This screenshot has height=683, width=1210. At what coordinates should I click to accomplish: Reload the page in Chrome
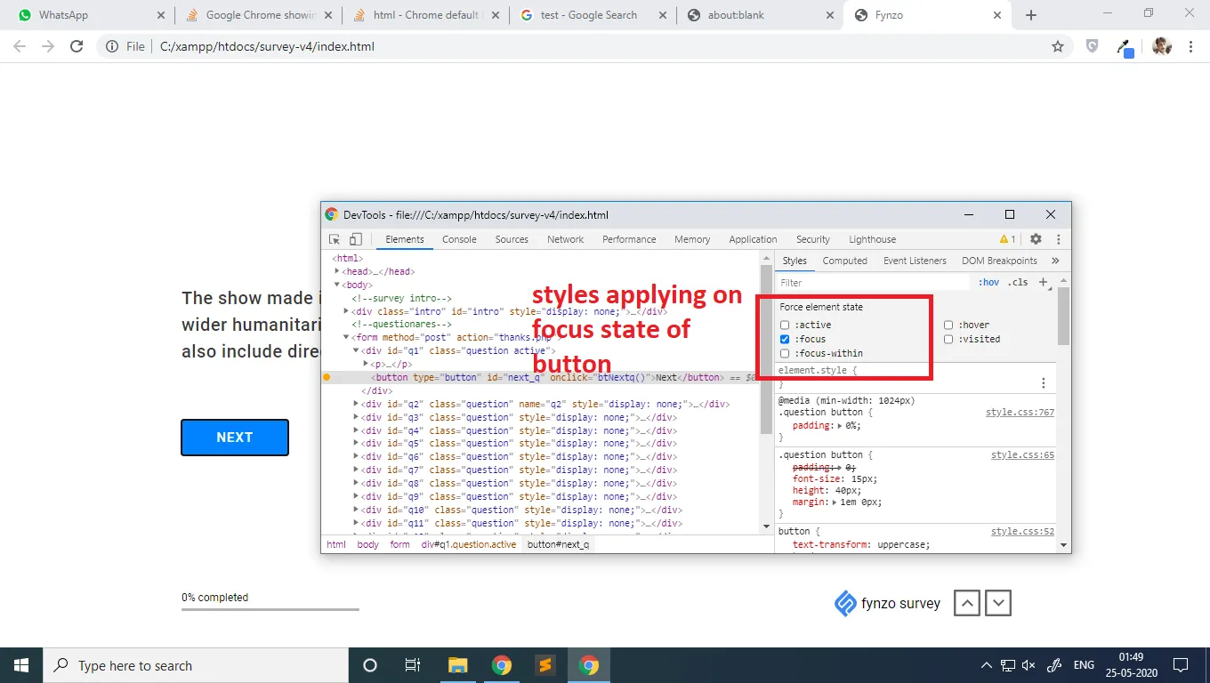point(77,46)
